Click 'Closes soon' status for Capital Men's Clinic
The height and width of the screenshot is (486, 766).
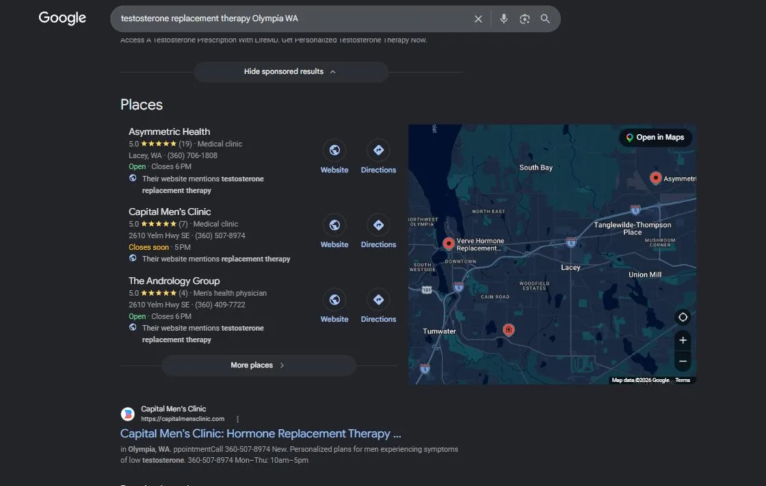coord(148,247)
